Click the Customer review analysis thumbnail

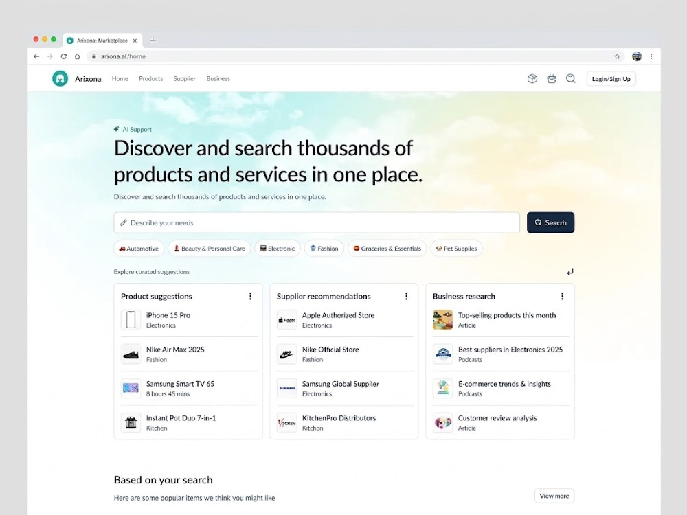[x=442, y=422]
